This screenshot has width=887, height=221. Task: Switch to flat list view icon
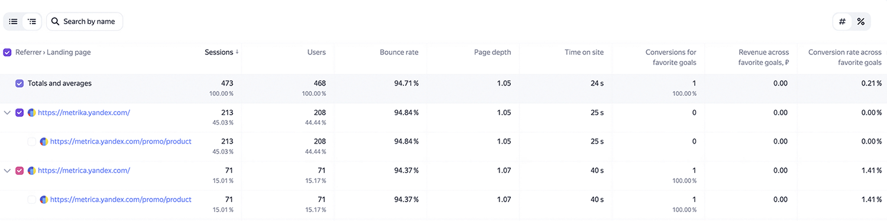point(13,22)
